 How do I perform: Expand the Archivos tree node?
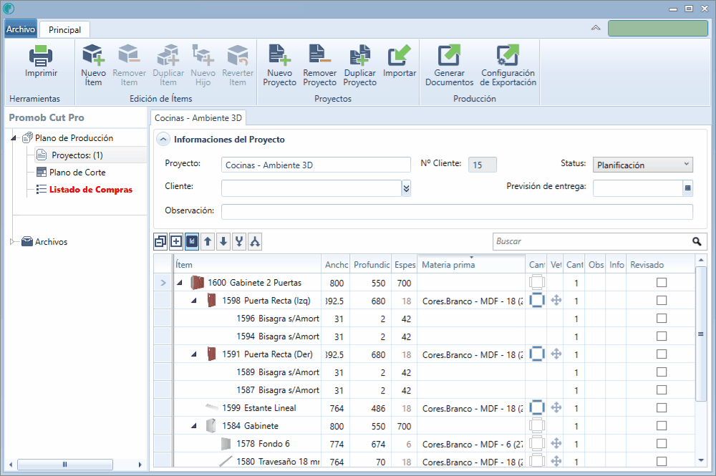point(12,242)
